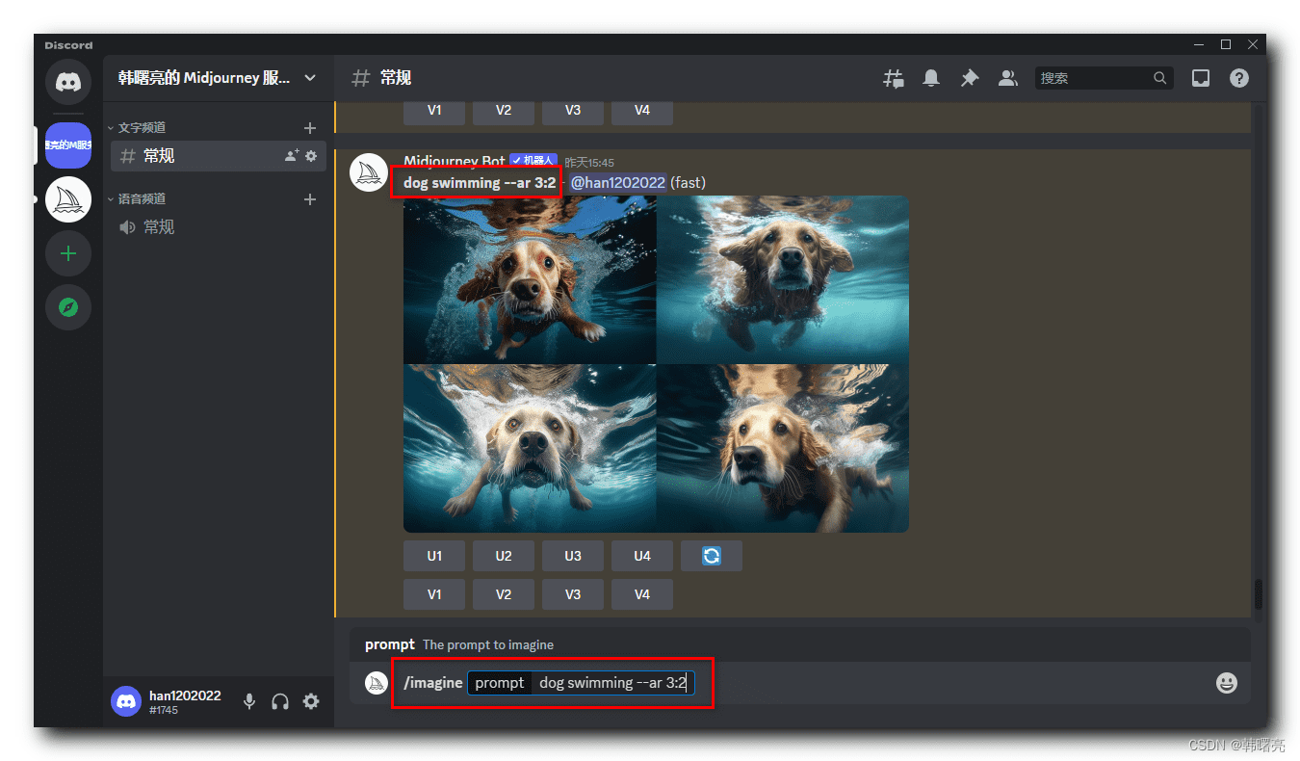Create variations with lower V1 button

(x=434, y=594)
